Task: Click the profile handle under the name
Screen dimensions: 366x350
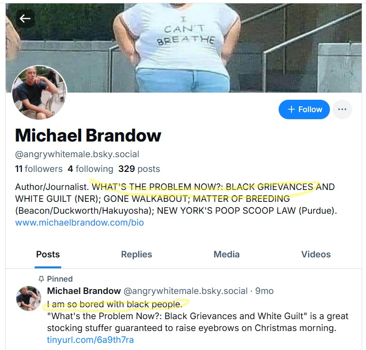Action: click(x=77, y=154)
